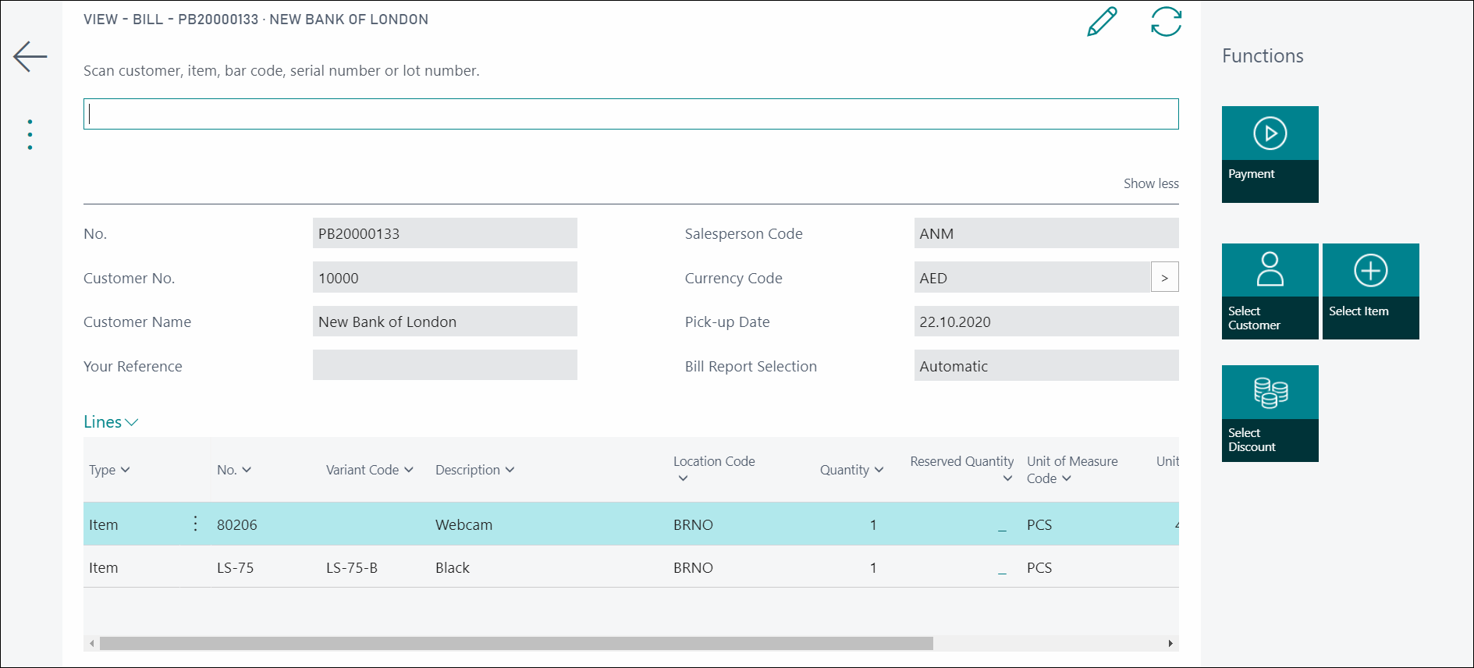1474x668 pixels.
Task: Open the row menu dots for Webcam line
Action: pos(195,524)
